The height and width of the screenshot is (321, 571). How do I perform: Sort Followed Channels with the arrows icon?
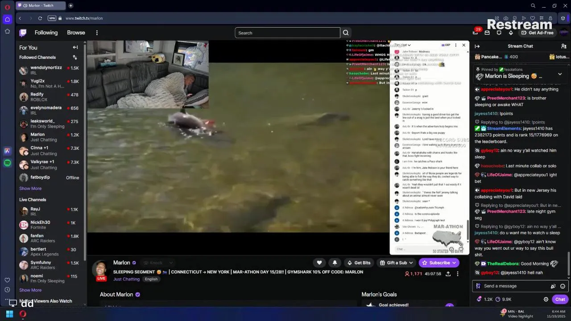point(74,57)
